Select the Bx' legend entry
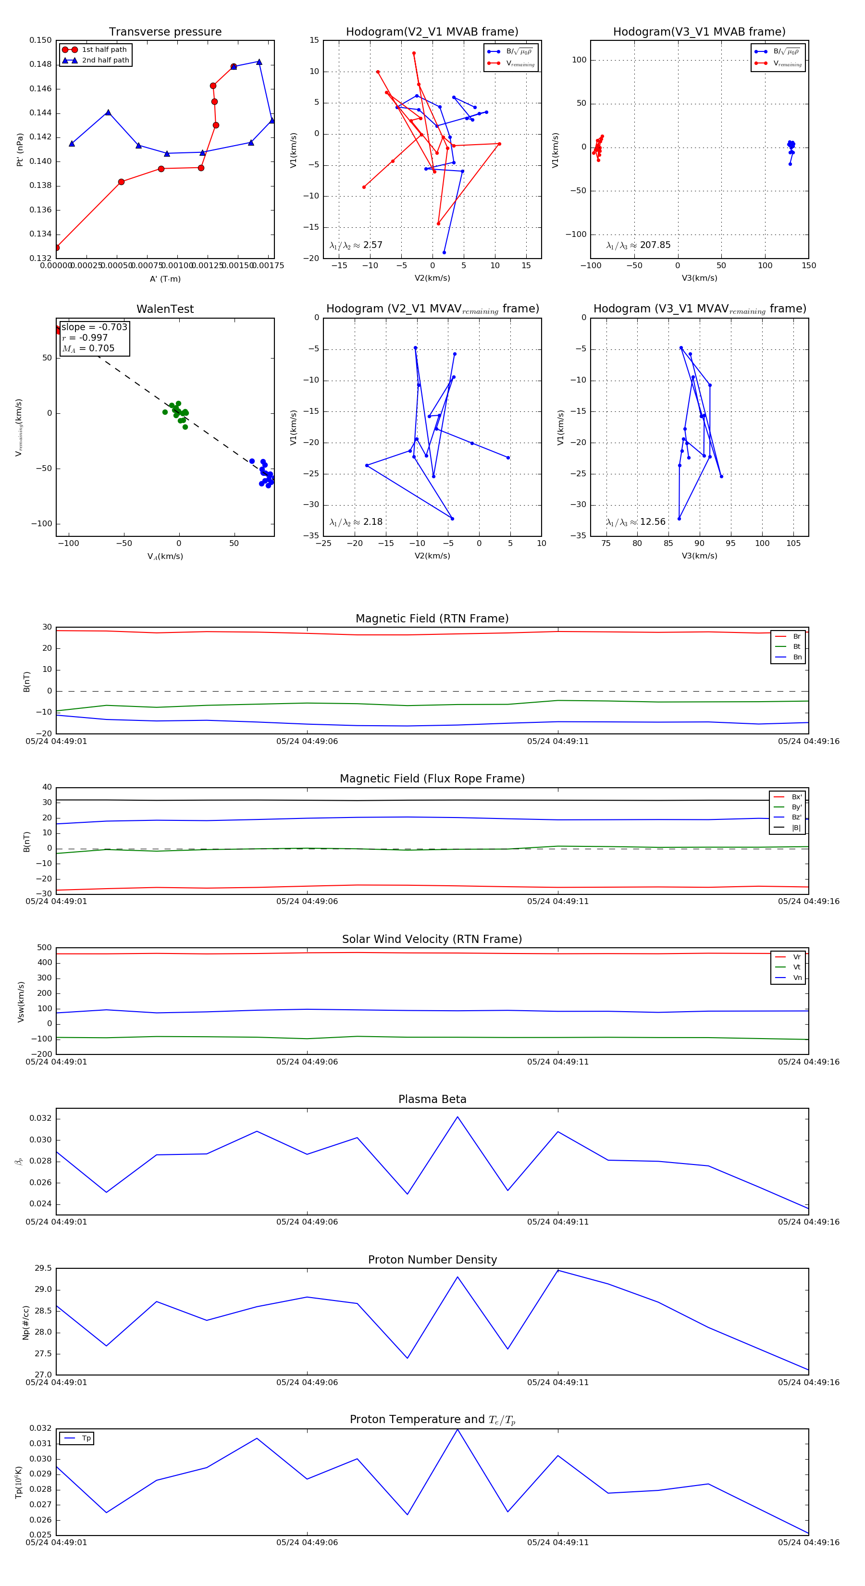This screenshot has width=865, height=1586. tap(788, 797)
